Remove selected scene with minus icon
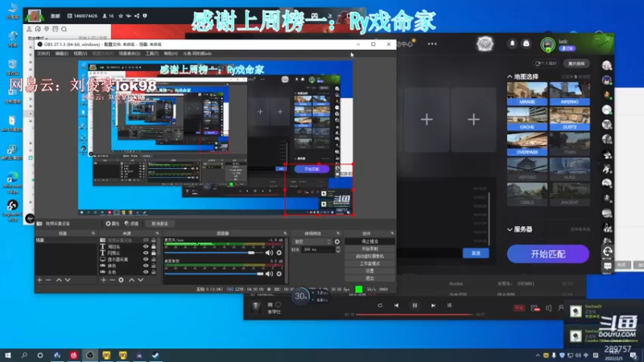The width and height of the screenshot is (644, 362). coord(48,280)
